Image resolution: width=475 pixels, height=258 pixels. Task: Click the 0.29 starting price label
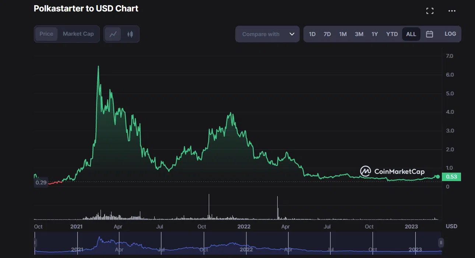point(41,183)
